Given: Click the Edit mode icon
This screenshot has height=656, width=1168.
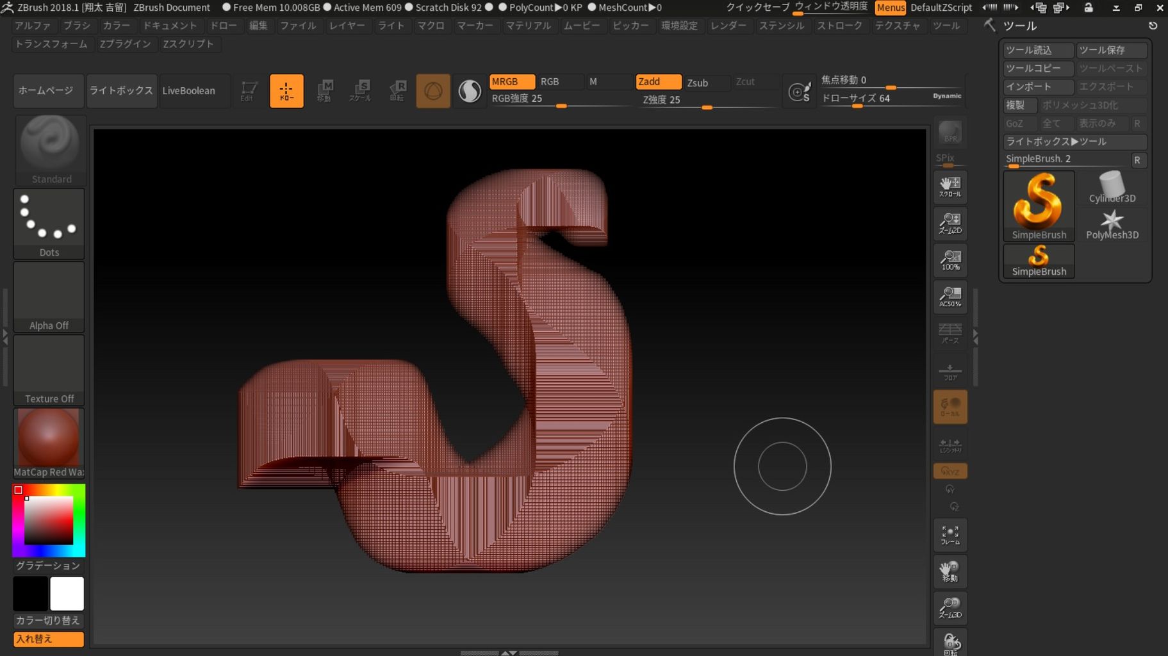Looking at the screenshot, I should pyautogui.click(x=249, y=91).
